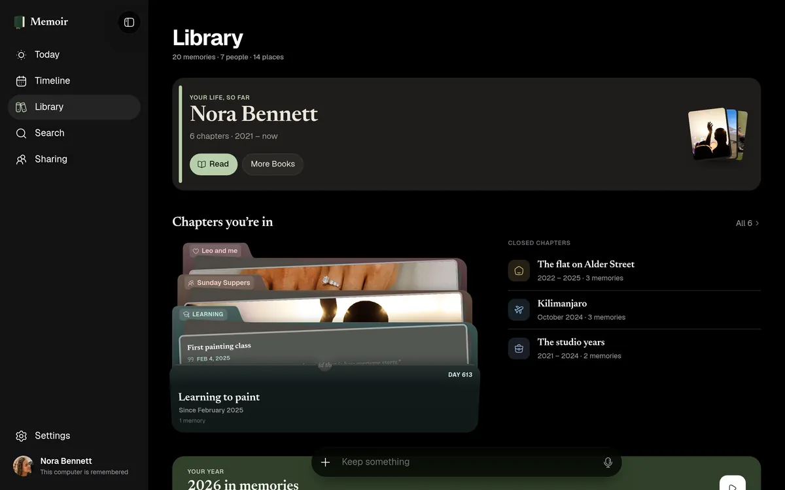Expand the chevron next to All 6
Screen dimensions: 785x490
coord(758,223)
